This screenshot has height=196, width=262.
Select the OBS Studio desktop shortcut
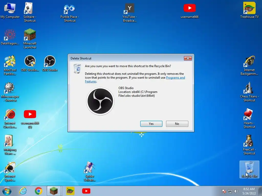pyautogui.click(x=50, y=64)
